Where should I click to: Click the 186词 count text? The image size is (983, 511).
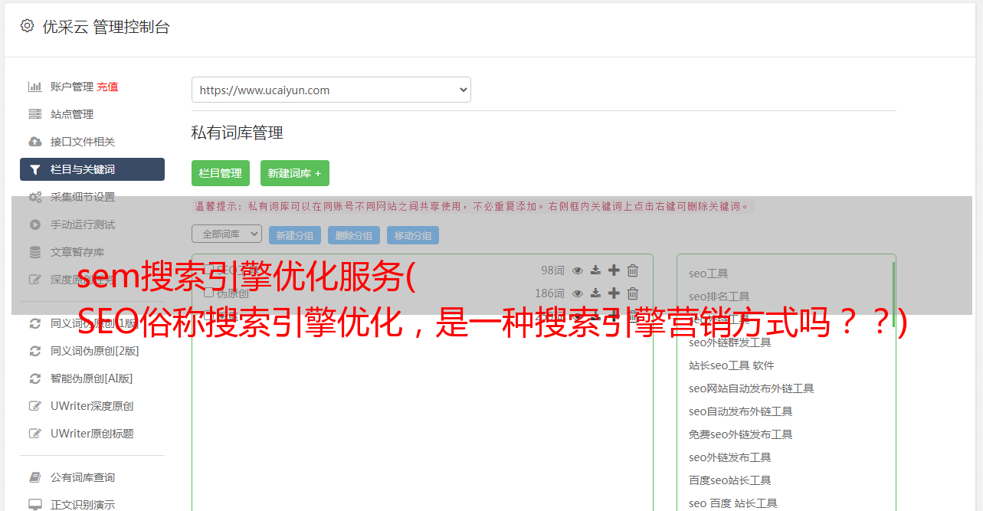(x=549, y=293)
